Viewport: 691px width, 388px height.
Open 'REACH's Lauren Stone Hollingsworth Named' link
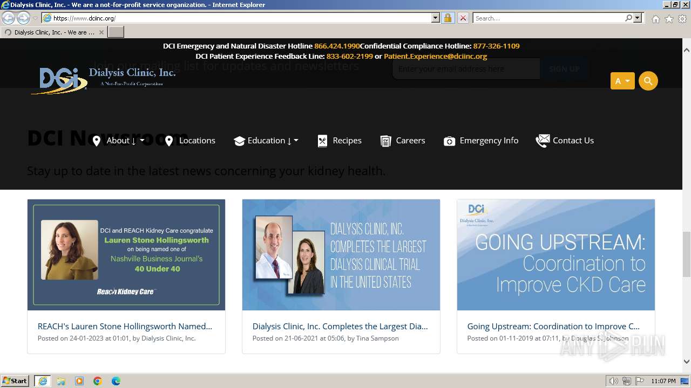(125, 326)
